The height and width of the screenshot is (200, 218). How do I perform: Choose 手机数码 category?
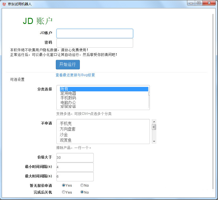click(x=104, y=98)
